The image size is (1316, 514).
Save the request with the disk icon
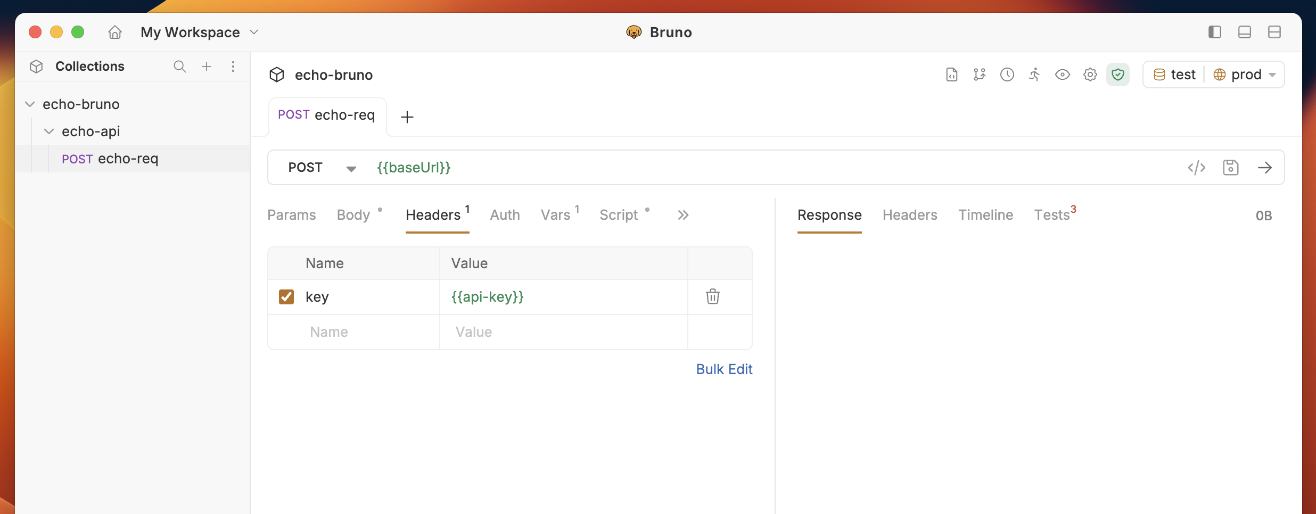1231,168
